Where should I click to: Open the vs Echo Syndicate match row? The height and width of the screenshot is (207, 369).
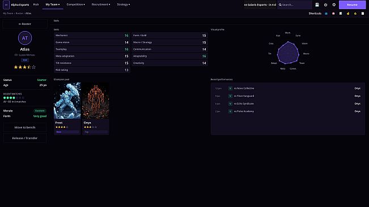pos(287,103)
